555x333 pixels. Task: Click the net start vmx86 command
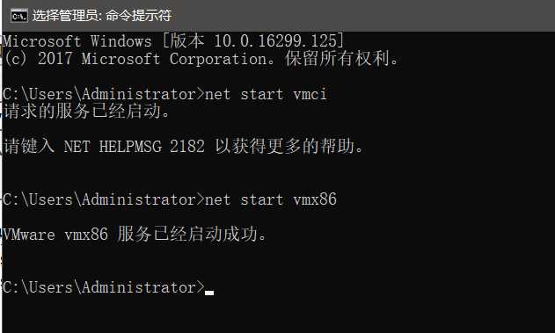pyautogui.click(x=271, y=199)
